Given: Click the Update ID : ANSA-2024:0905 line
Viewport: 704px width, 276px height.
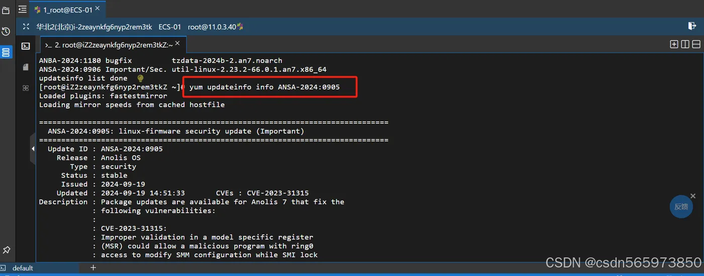Looking at the screenshot, I should tap(105, 149).
